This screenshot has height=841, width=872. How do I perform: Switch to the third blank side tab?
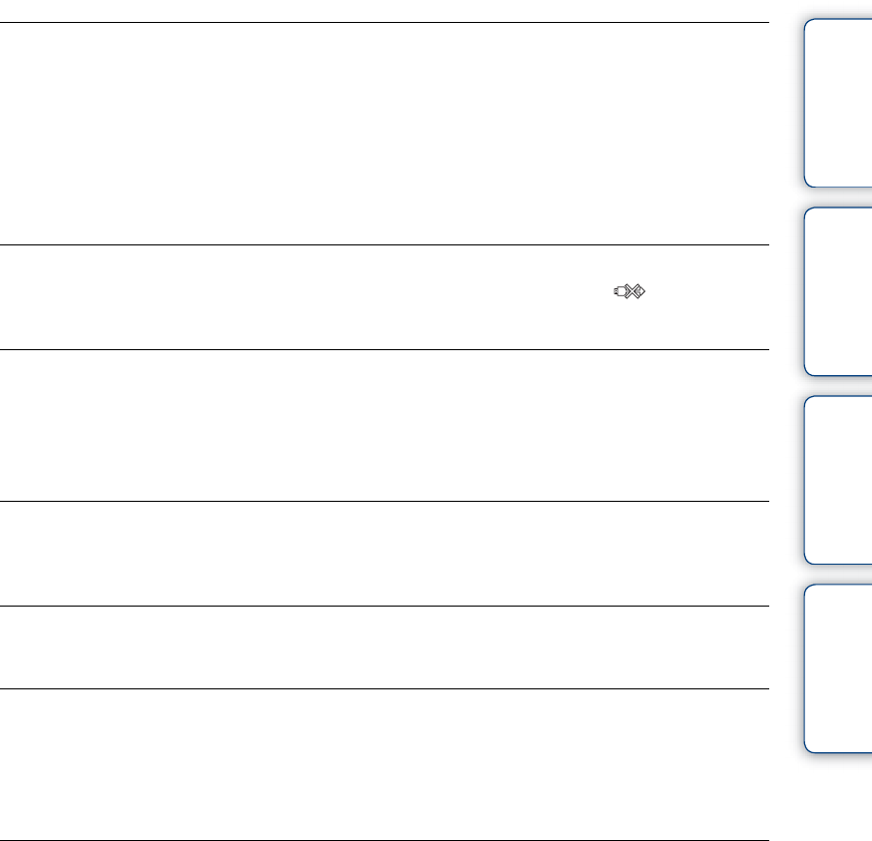[x=836, y=480]
